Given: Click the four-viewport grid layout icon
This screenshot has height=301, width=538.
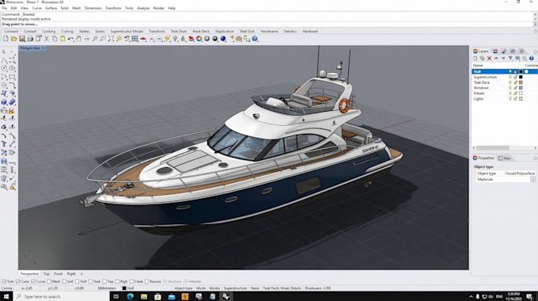Looking at the screenshot, I should pos(134,39).
